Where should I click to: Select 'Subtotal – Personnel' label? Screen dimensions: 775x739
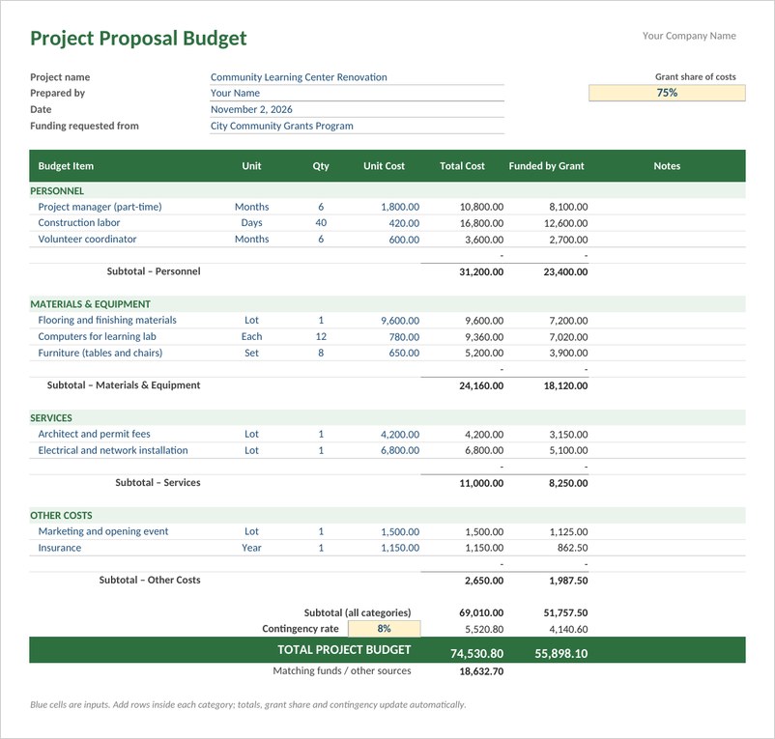pos(154,271)
